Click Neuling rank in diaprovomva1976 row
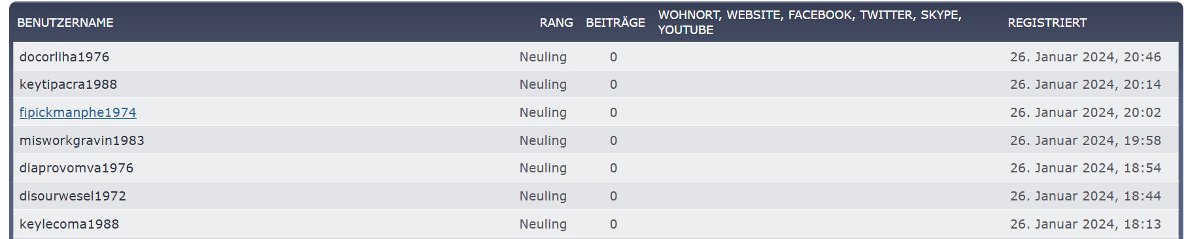1184x239 pixels. pyautogui.click(x=543, y=168)
